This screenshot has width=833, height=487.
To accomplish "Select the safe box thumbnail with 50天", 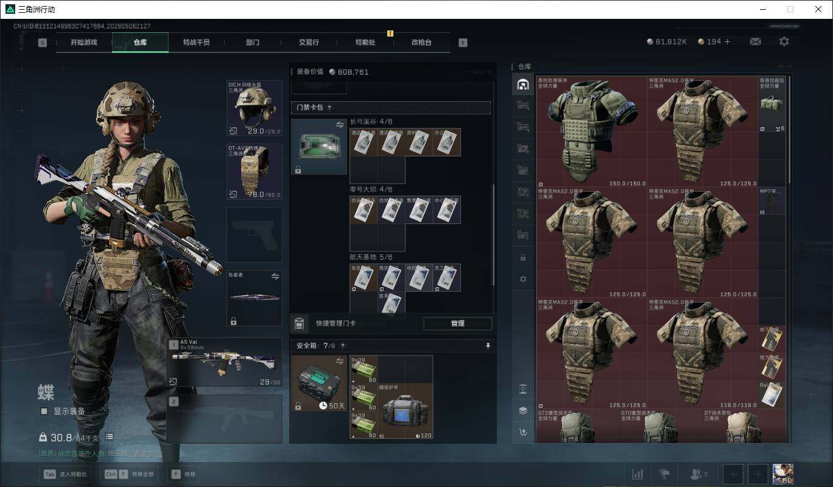I will point(318,383).
